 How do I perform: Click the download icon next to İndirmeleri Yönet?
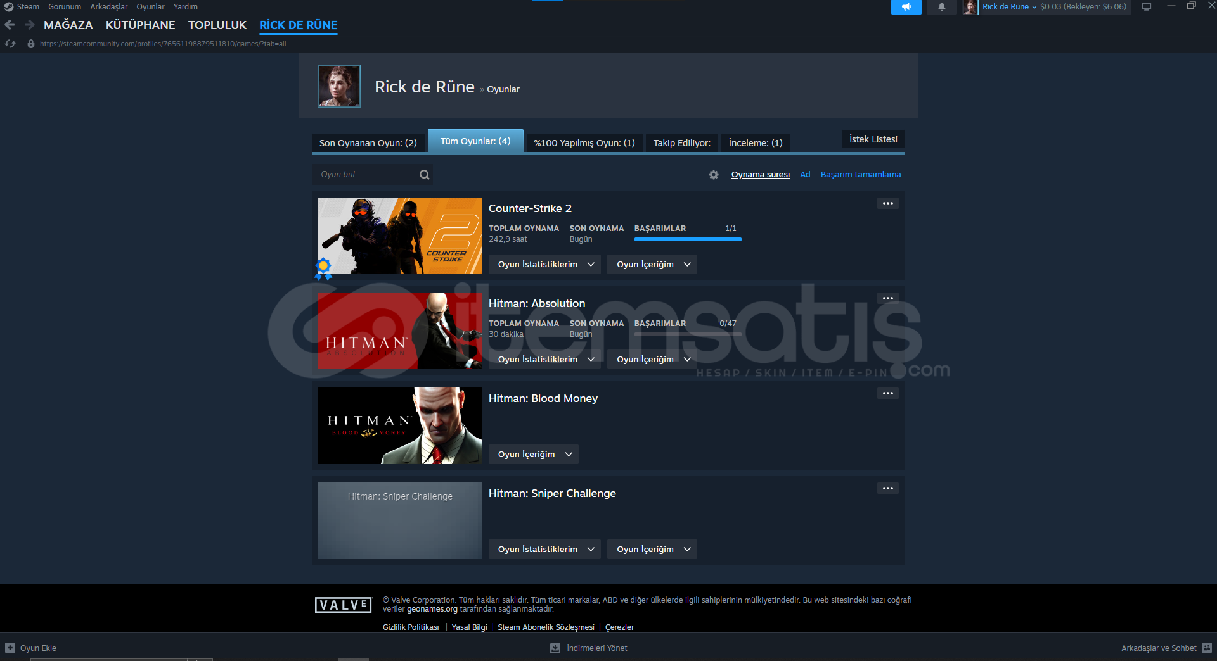point(555,648)
